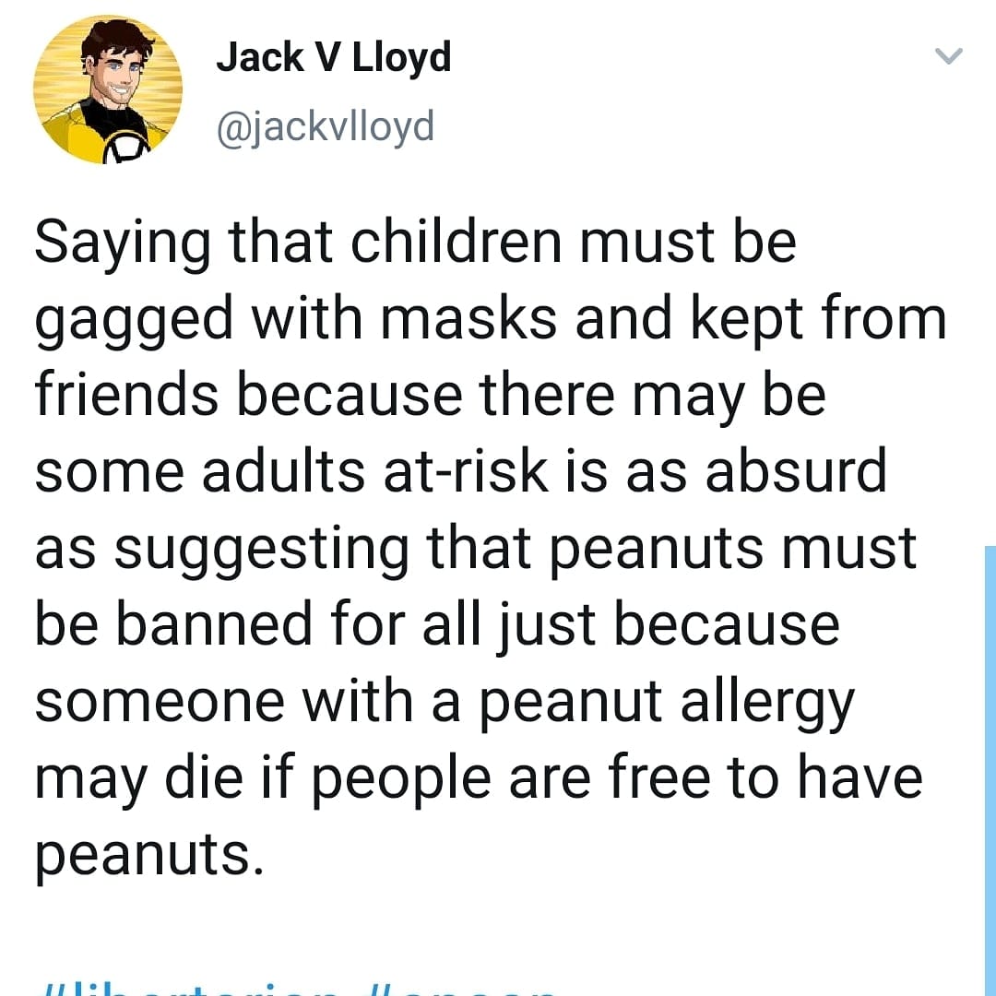Click the word "absurd" in the tweet

point(796,470)
